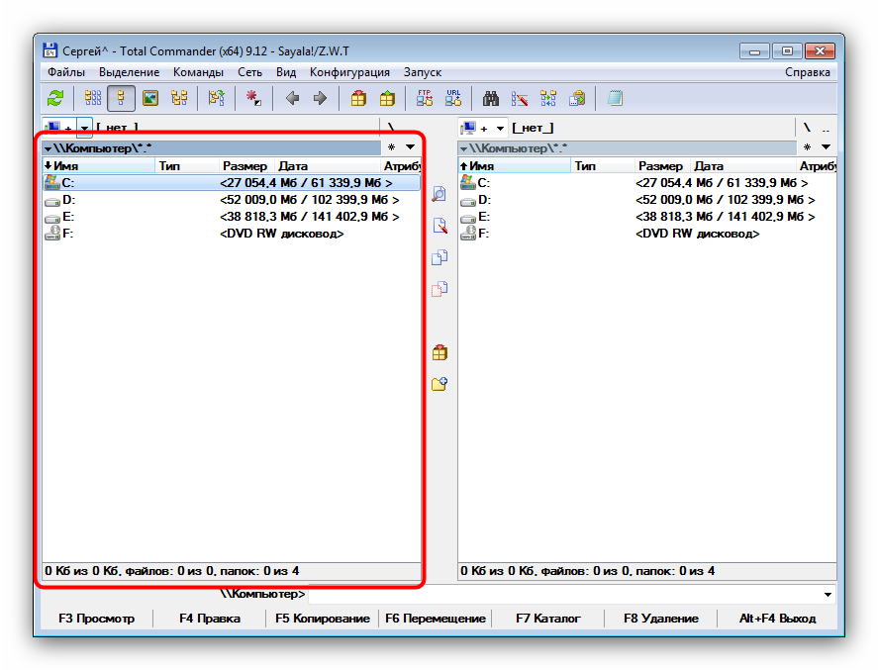Expand the command line history dropdown

tap(828, 595)
